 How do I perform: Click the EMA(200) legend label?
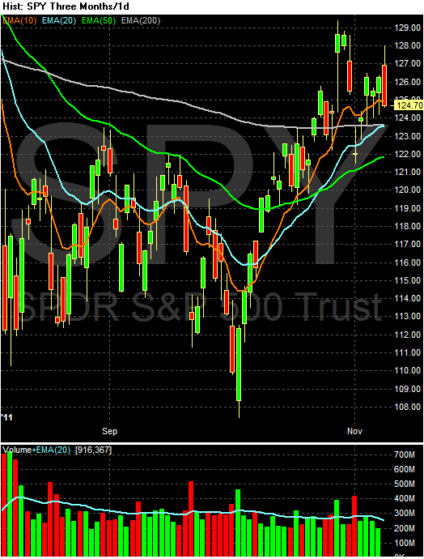click(141, 21)
